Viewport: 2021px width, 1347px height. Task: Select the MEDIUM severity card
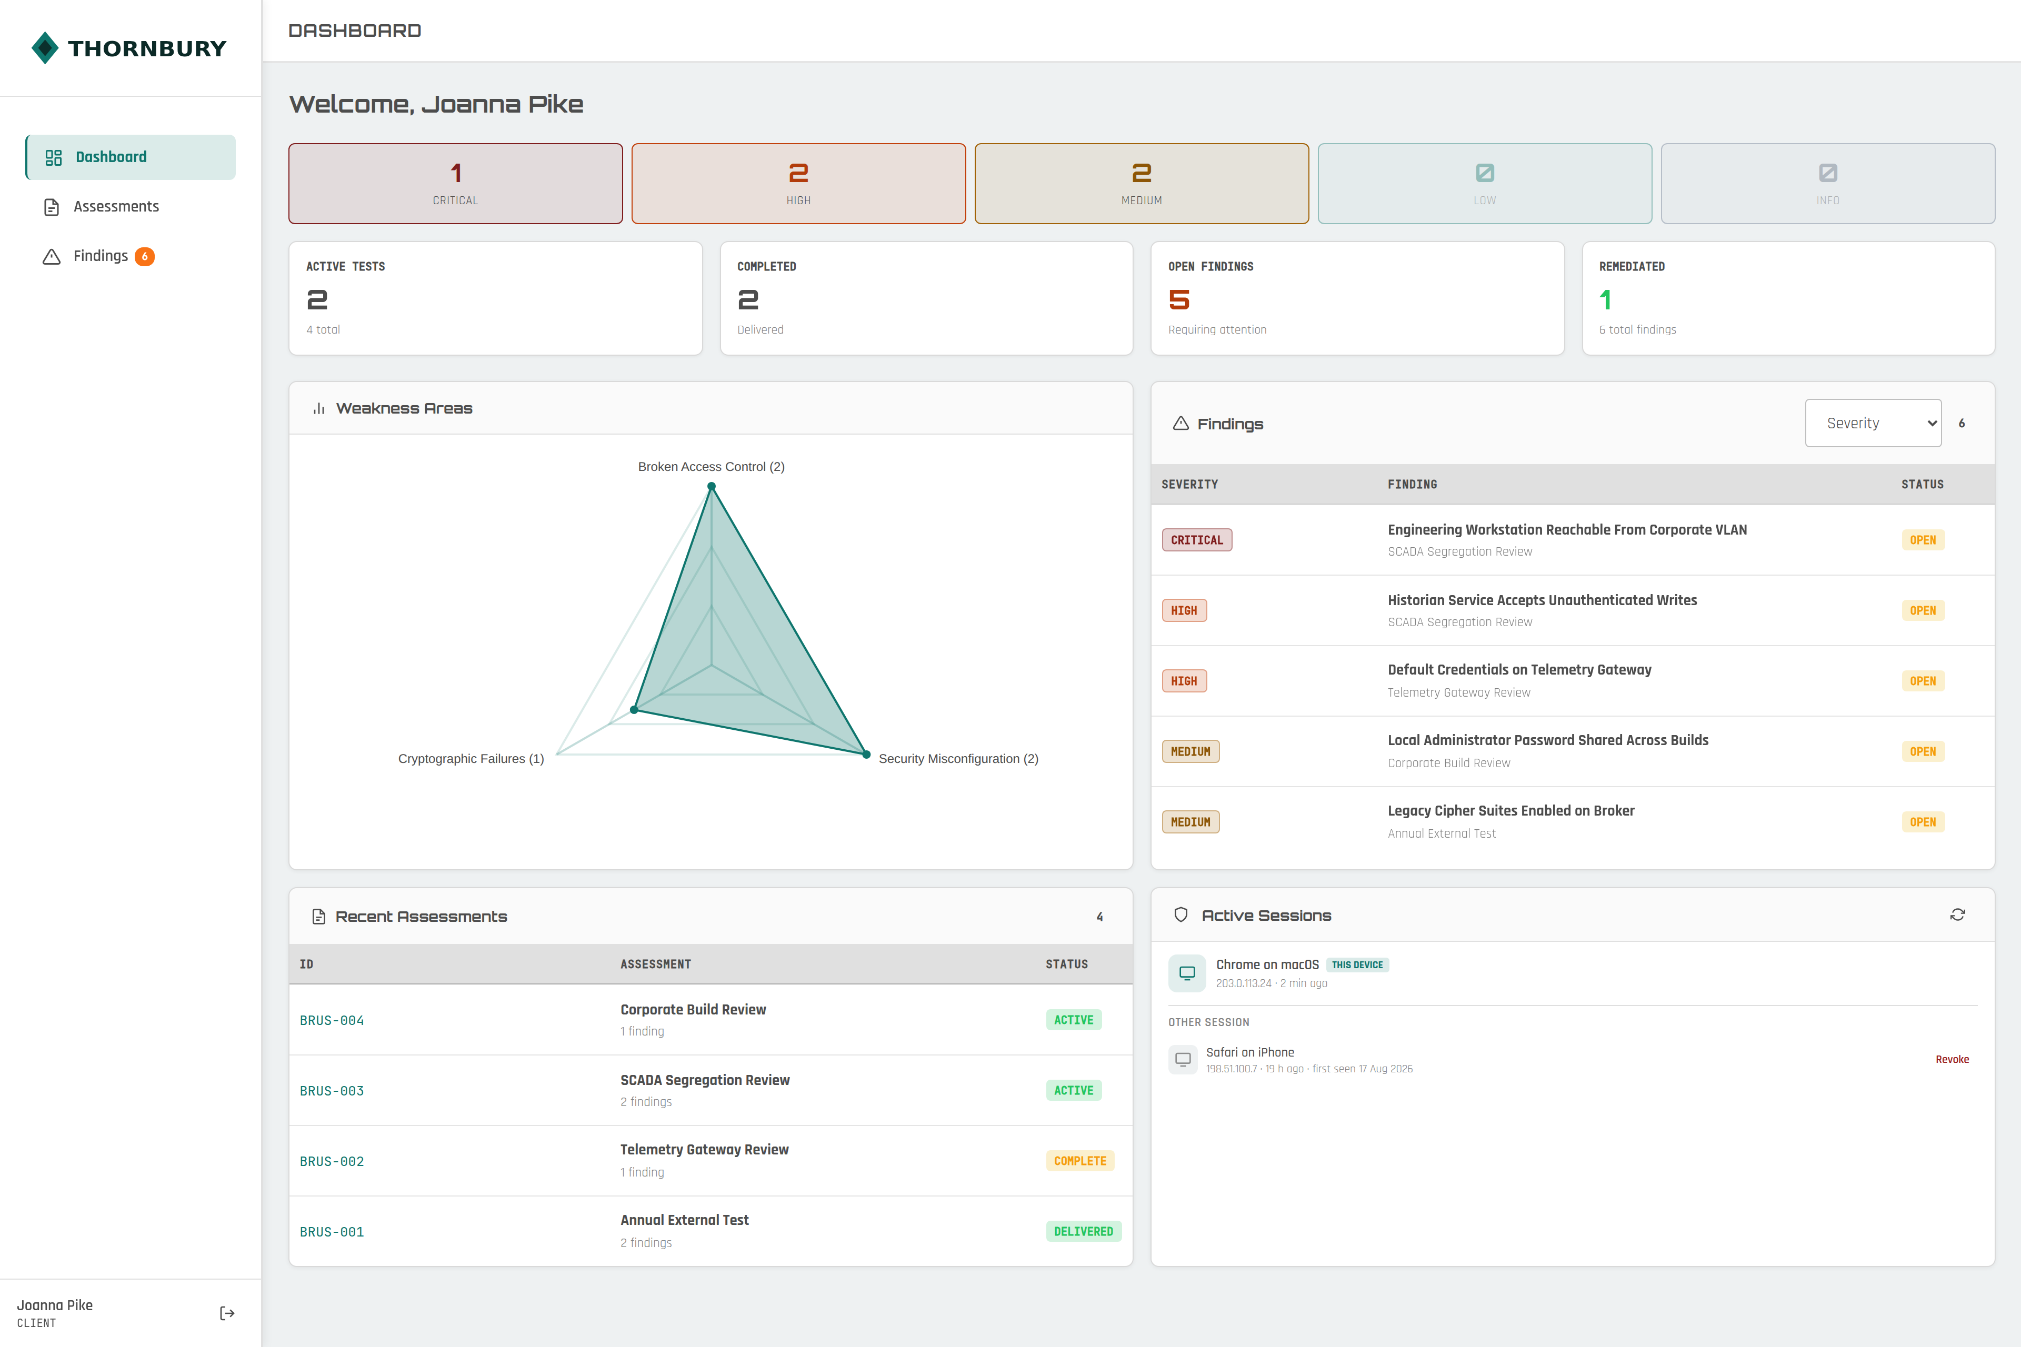(1141, 184)
